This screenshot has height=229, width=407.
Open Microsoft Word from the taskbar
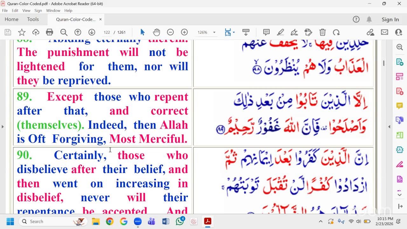tap(166, 221)
